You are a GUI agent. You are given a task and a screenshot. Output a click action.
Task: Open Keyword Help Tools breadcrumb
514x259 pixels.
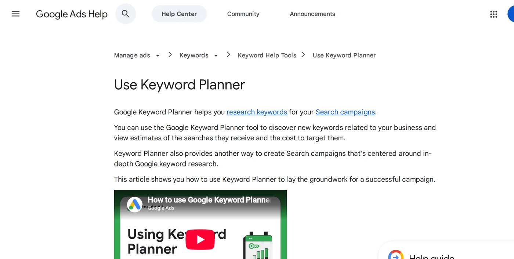267,55
